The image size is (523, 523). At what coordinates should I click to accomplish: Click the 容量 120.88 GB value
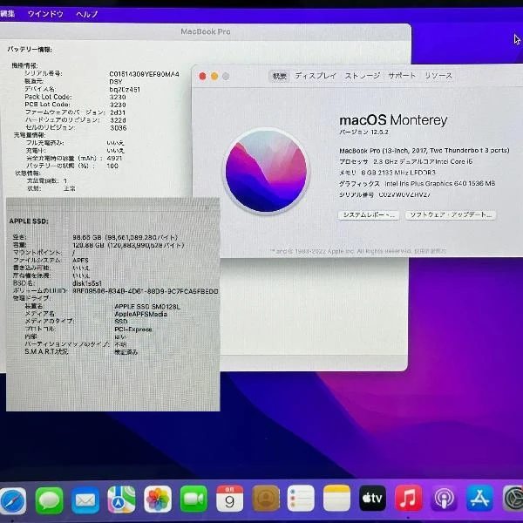point(128,245)
